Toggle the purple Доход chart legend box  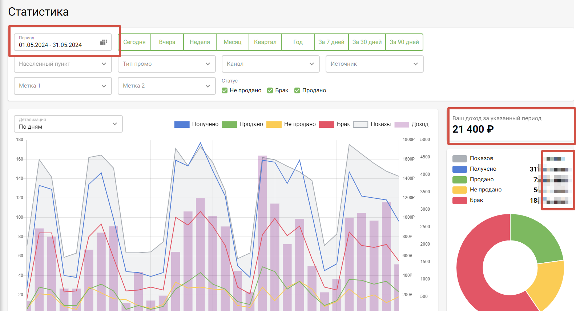402,125
